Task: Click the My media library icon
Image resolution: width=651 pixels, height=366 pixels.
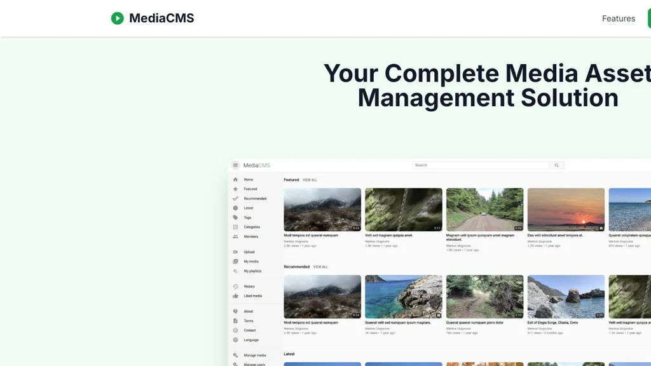Action: (235, 262)
